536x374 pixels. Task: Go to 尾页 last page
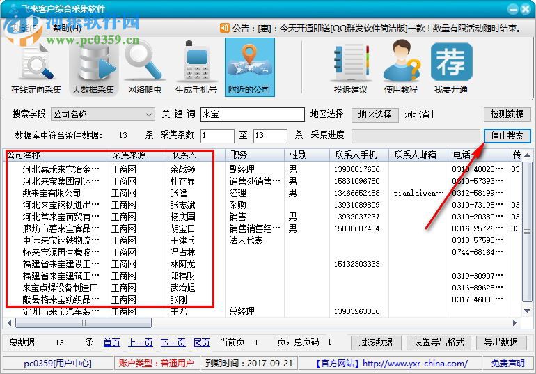tap(201, 342)
